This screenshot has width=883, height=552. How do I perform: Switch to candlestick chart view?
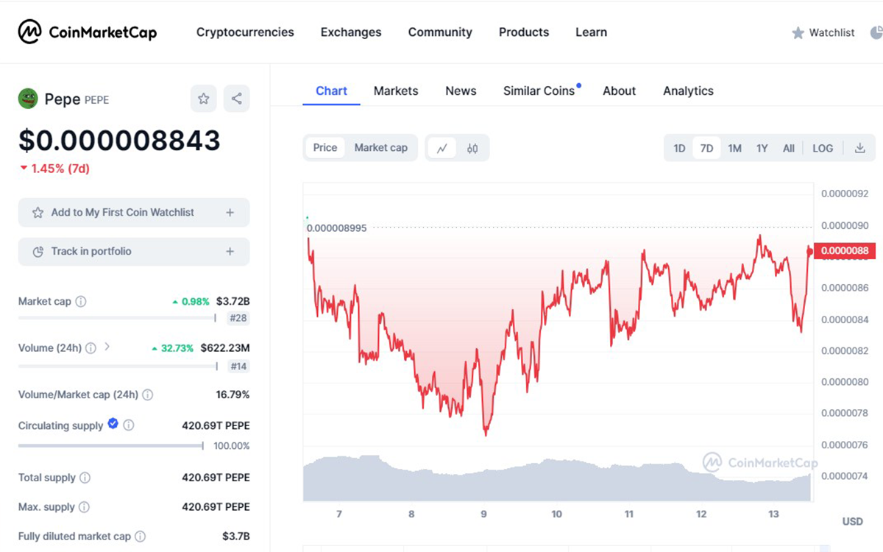pyautogui.click(x=472, y=148)
